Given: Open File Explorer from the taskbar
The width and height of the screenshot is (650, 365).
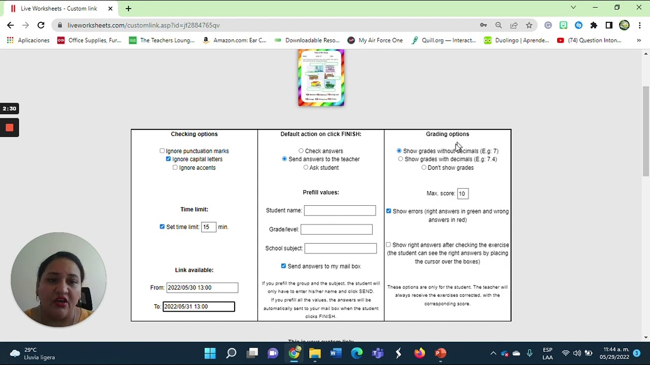Looking at the screenshot, I should coord(315,353).
